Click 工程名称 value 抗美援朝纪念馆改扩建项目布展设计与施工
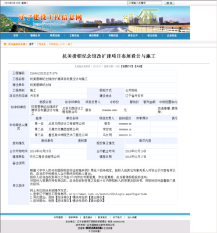Image resolution: width=217 pixels, height=233 pixels. (x=59, y=79)
